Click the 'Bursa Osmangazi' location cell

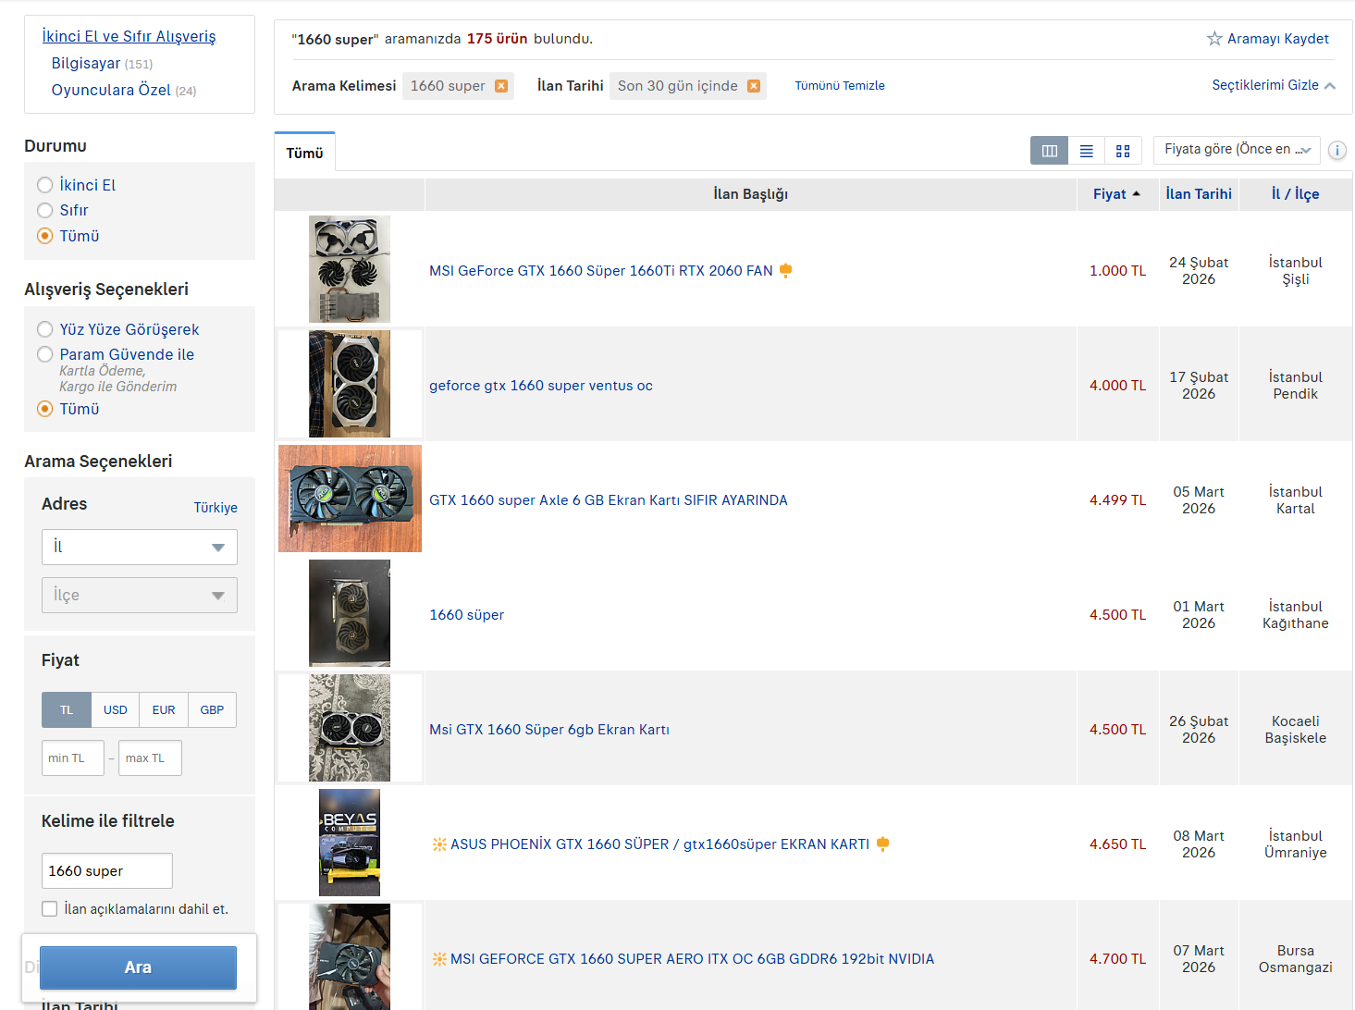pos(1295,959)
